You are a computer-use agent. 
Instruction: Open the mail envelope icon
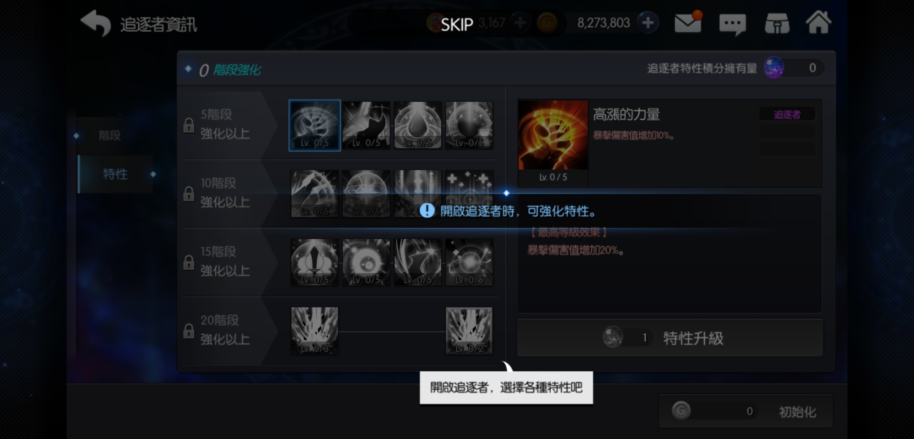[x=688, y=23]
